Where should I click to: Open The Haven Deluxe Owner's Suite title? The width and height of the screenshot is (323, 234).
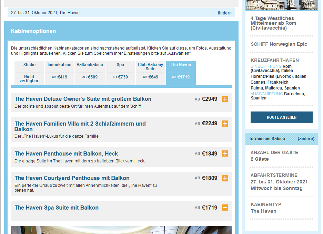[x=83, y=99]
